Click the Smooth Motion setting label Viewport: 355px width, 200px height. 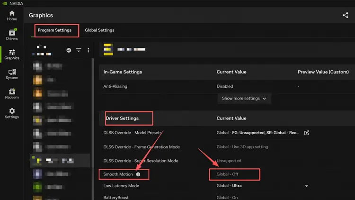118,174
